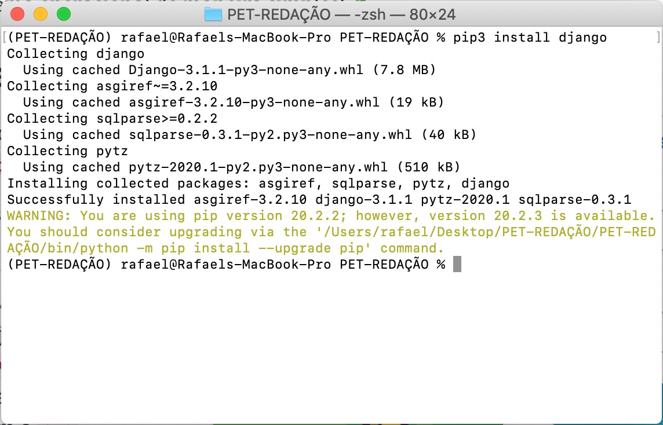Click the 'Successfully installed' output line

click(319, 200)
